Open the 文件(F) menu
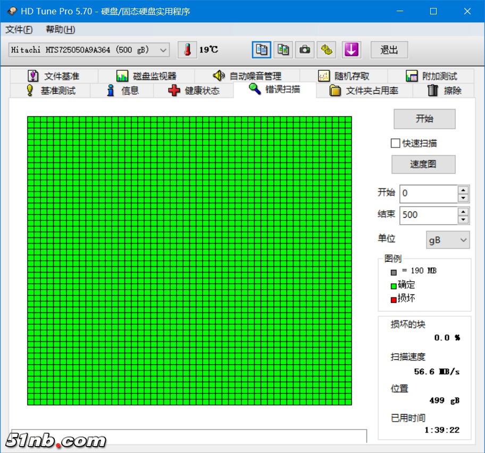The image size is (485, 453). coord(19,29)
